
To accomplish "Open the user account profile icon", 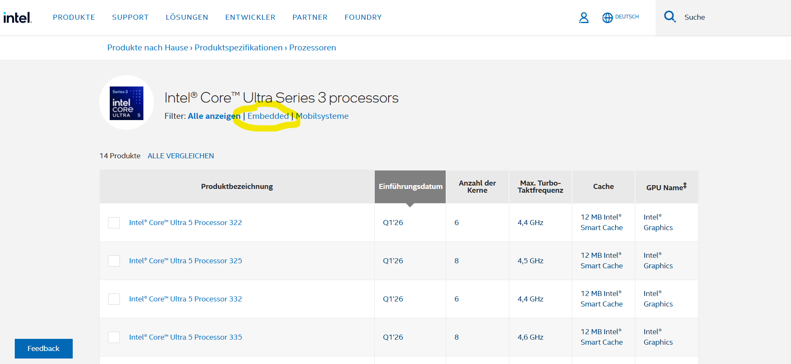I will tap(584, 18).
